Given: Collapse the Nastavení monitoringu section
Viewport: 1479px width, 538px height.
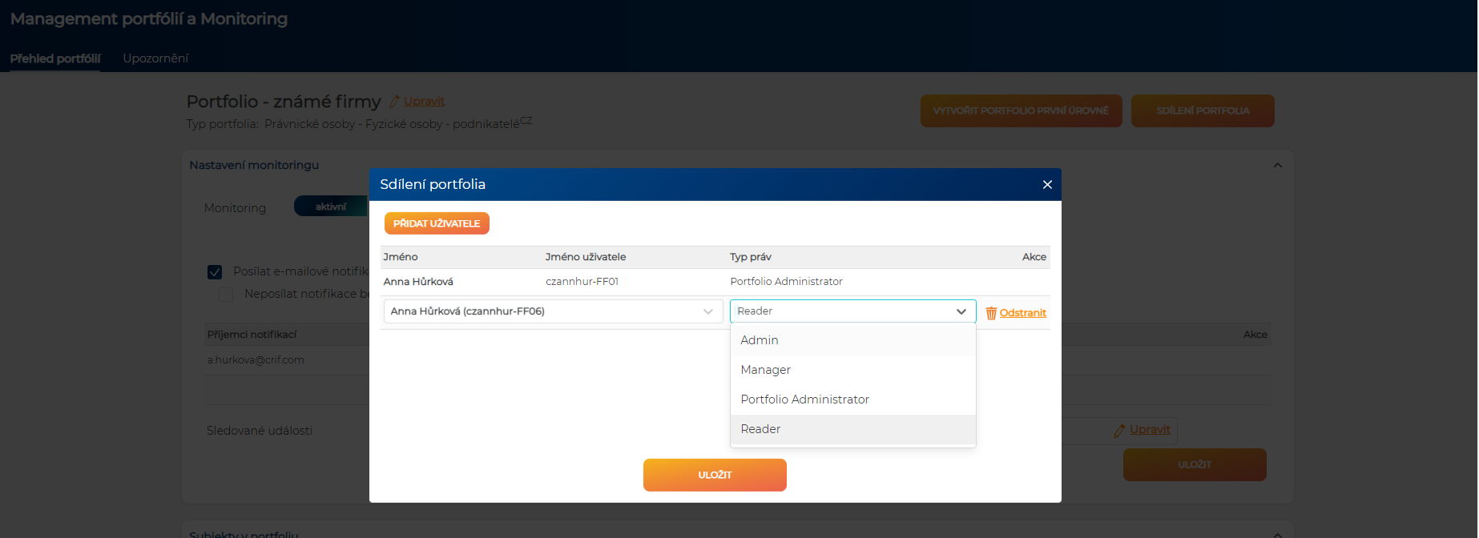Looking at the screenshot, I should pyautogui.click(x=1278, y=165).
